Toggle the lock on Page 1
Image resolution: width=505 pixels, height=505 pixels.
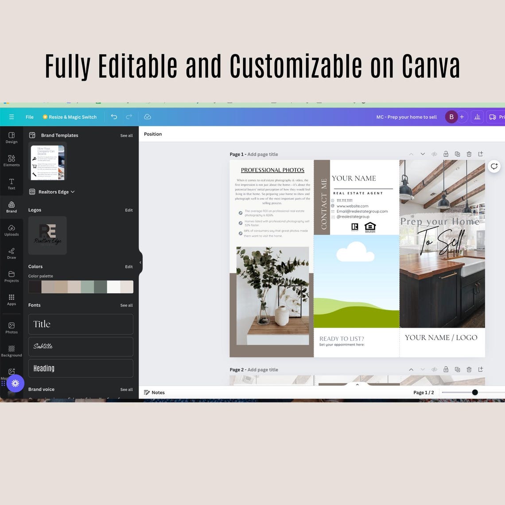(x=446, y=154)
